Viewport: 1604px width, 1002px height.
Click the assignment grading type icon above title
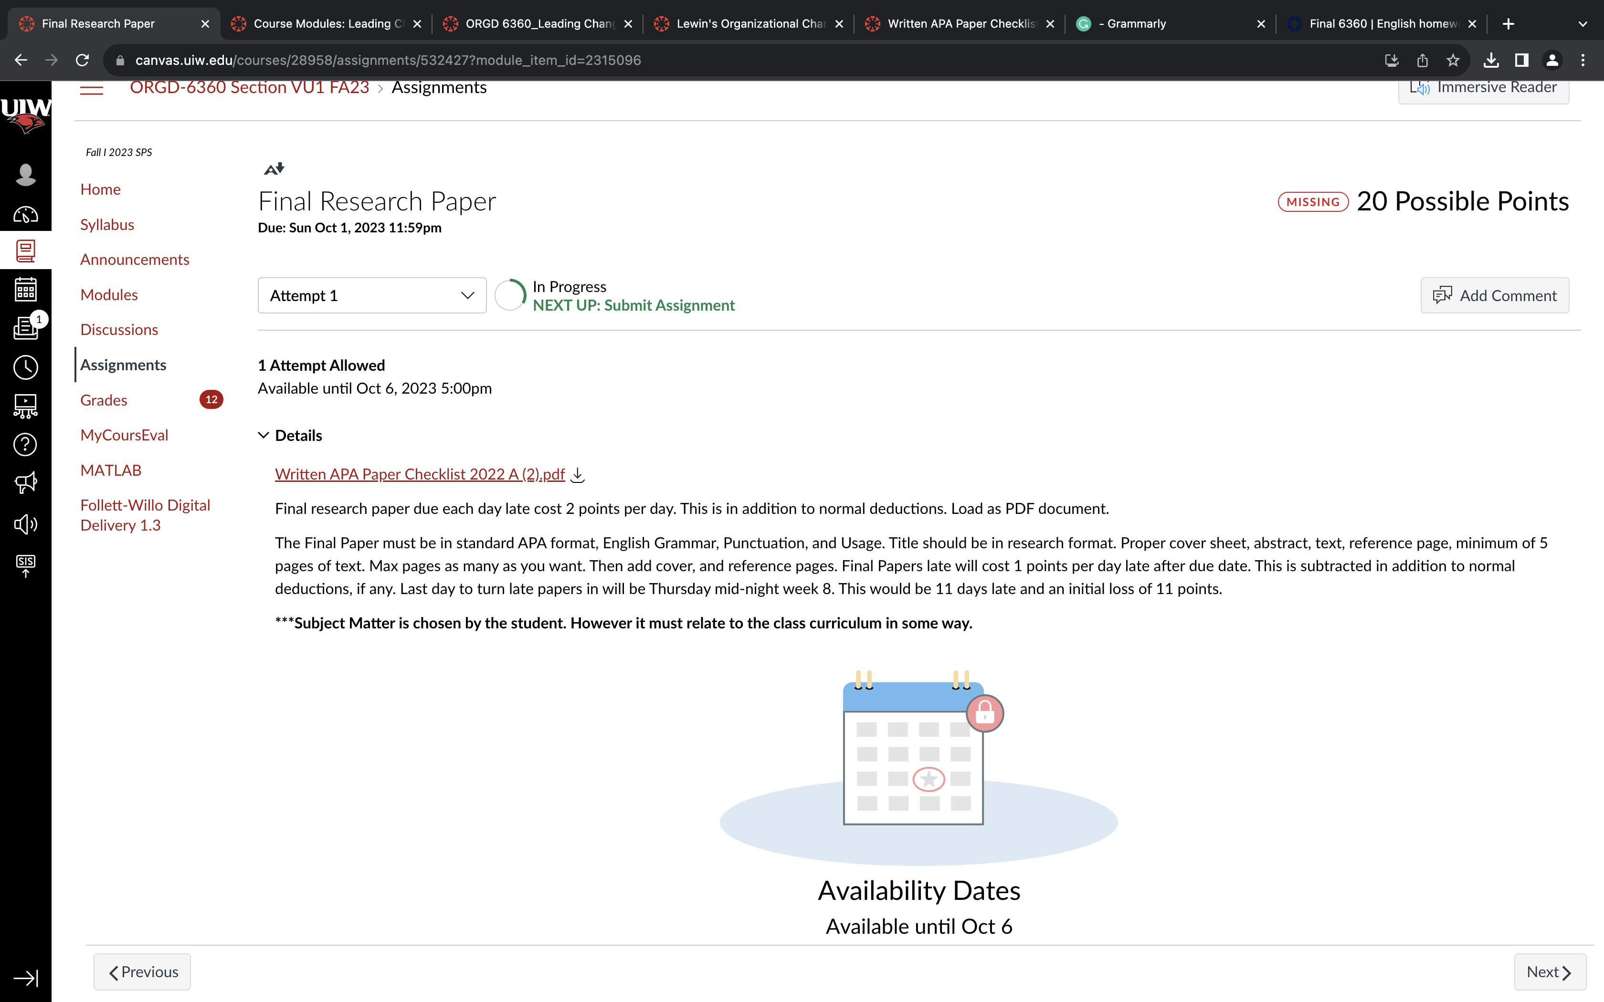[274, 169]
